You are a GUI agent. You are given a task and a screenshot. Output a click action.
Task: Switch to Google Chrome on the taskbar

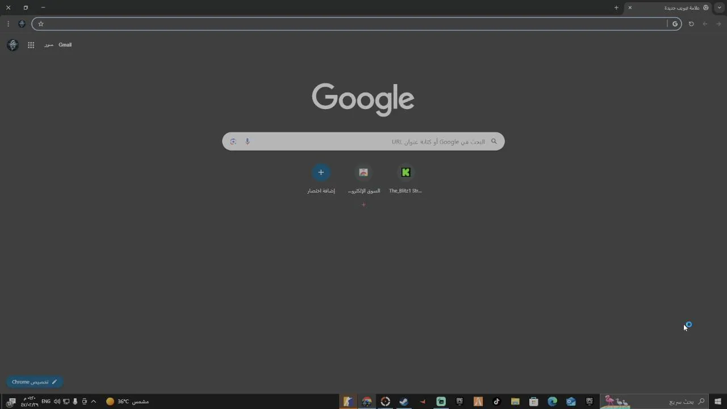[x=366, y=402]
